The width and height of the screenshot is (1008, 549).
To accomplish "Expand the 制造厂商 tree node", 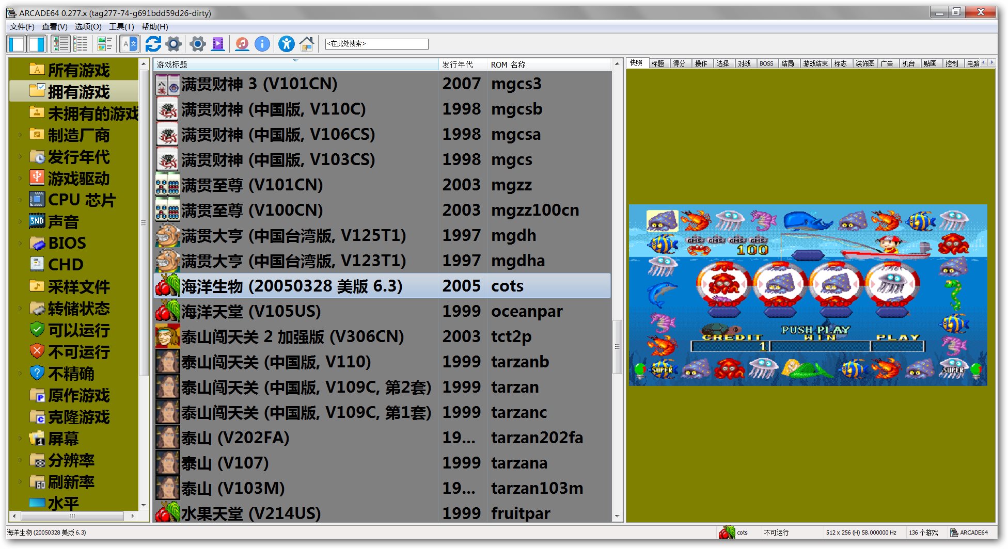I will [x=20, y=135].
